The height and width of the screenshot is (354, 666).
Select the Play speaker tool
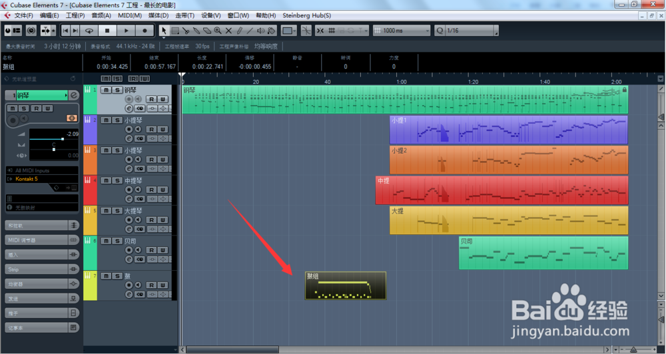coord(261,31)
